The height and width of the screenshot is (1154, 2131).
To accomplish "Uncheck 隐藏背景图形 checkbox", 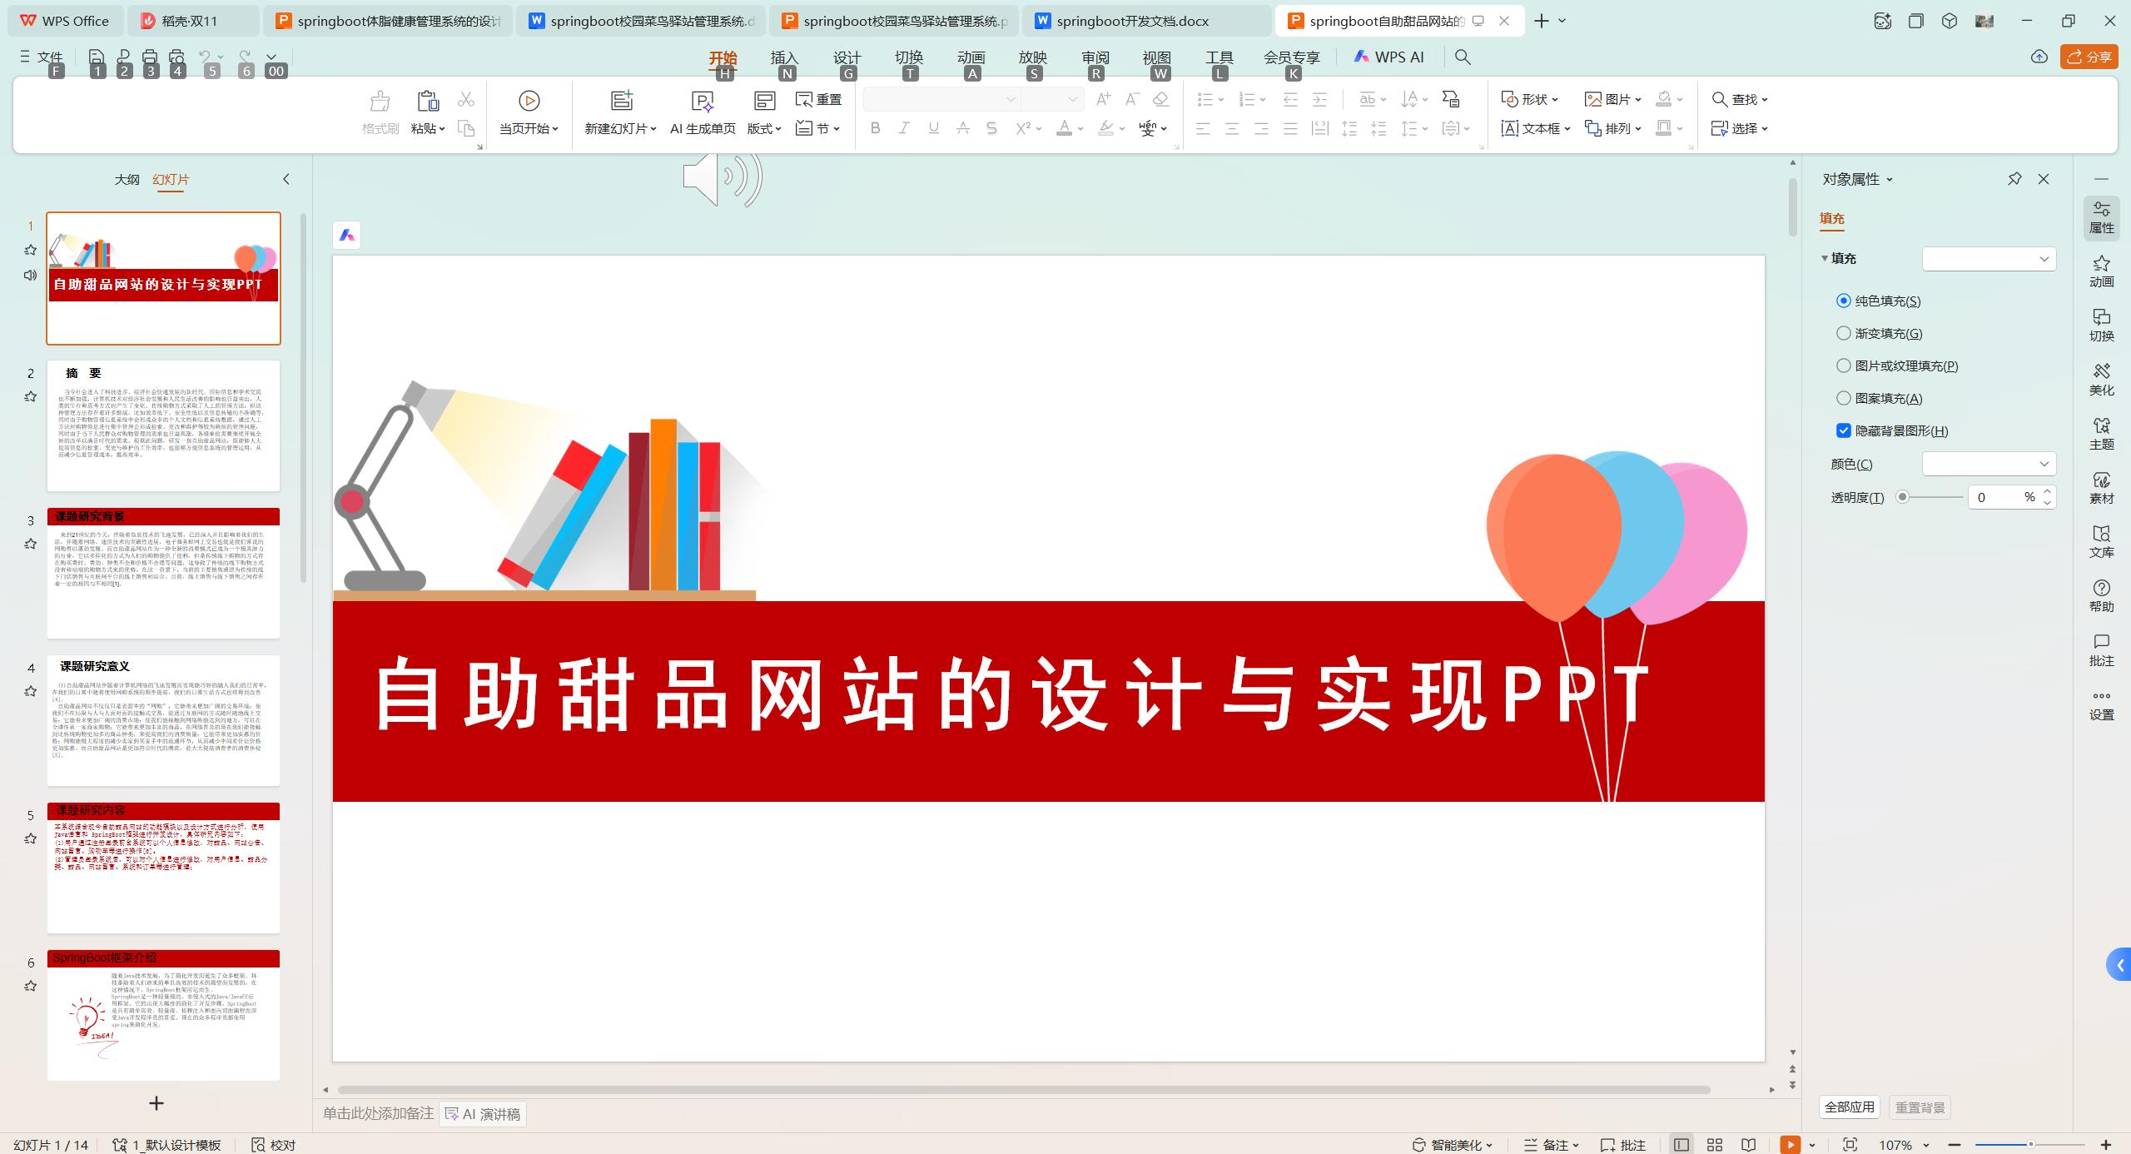I will [x=1844, y=430].
